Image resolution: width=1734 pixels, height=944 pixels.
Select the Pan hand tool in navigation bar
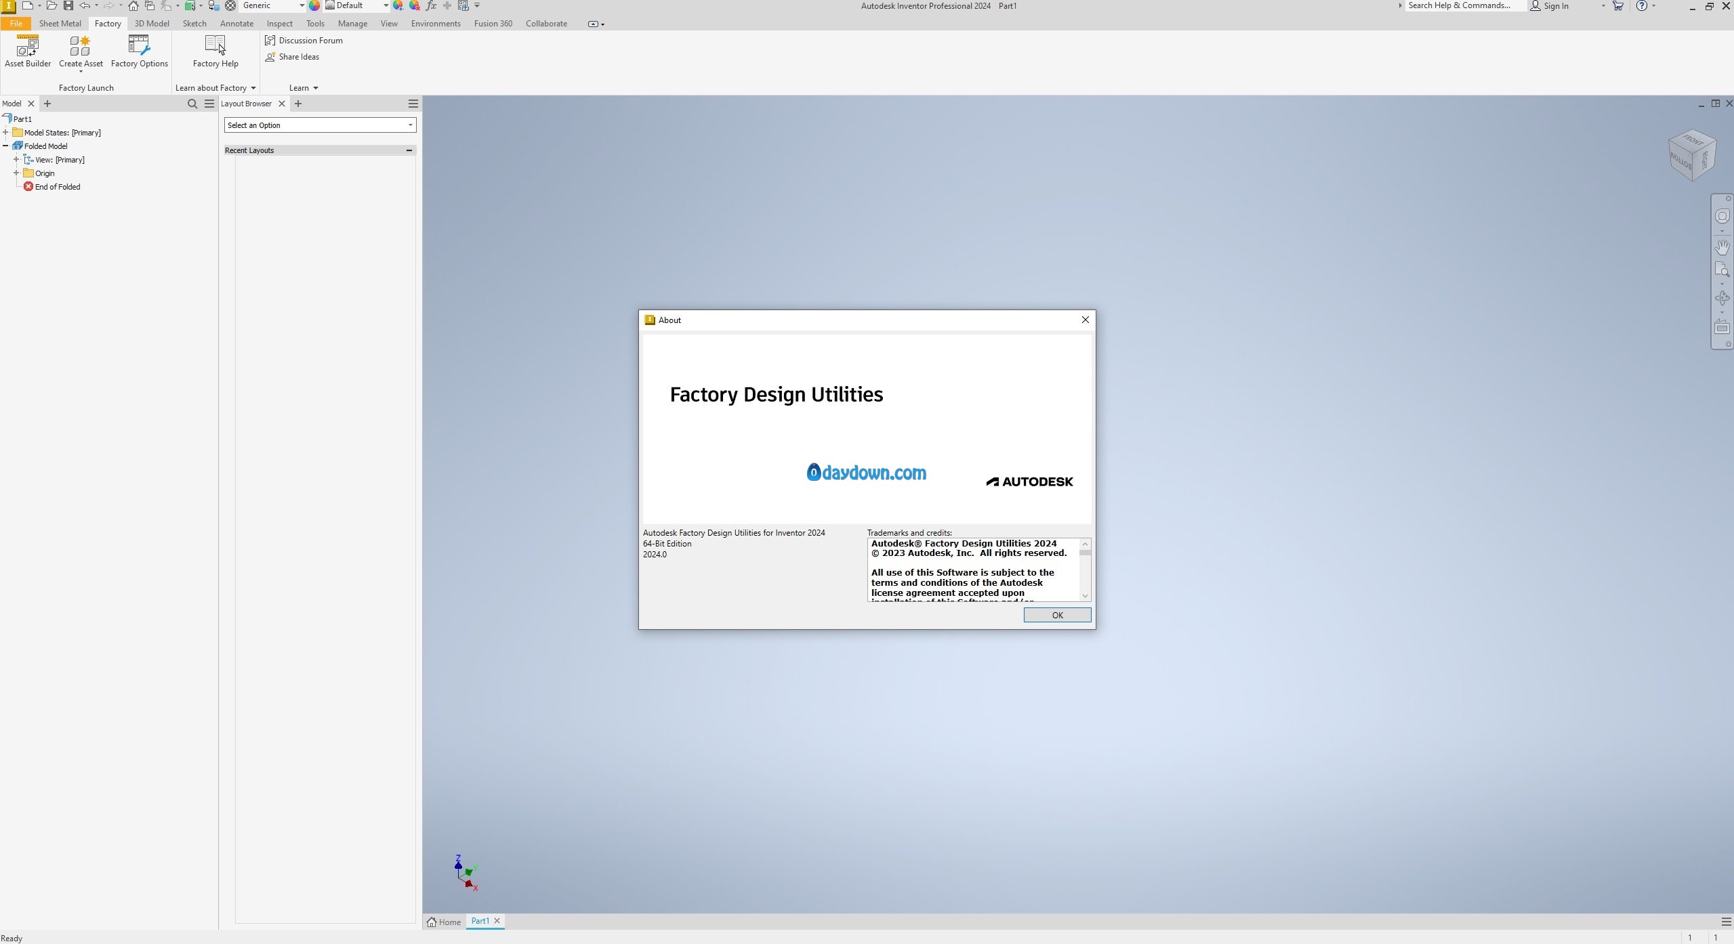pos(1722,246)
